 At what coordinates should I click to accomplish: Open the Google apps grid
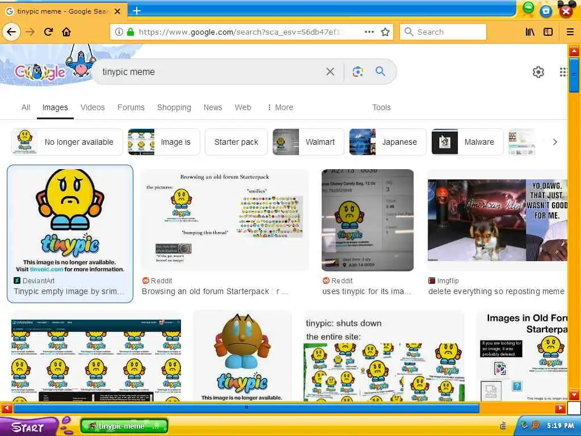pyautogui.click(x=563, y=72)
